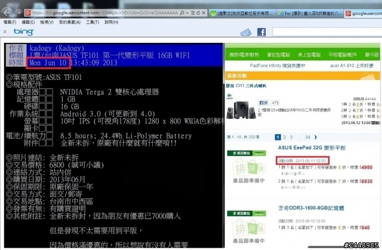Screen dimensions: 382x250
Task: Open the 檢視(V) menu
Action: pyautogui.click(x=47, y=22)
